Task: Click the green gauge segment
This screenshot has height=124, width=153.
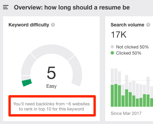Action: click(27, 83)
